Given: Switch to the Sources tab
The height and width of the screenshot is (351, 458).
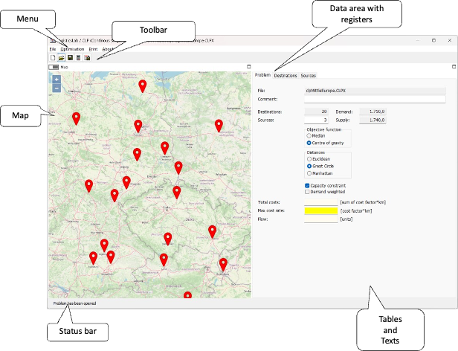Looking at the screenshot, I should pos(308,76).
